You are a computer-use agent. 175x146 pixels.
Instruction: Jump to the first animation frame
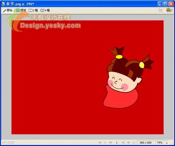100,143
